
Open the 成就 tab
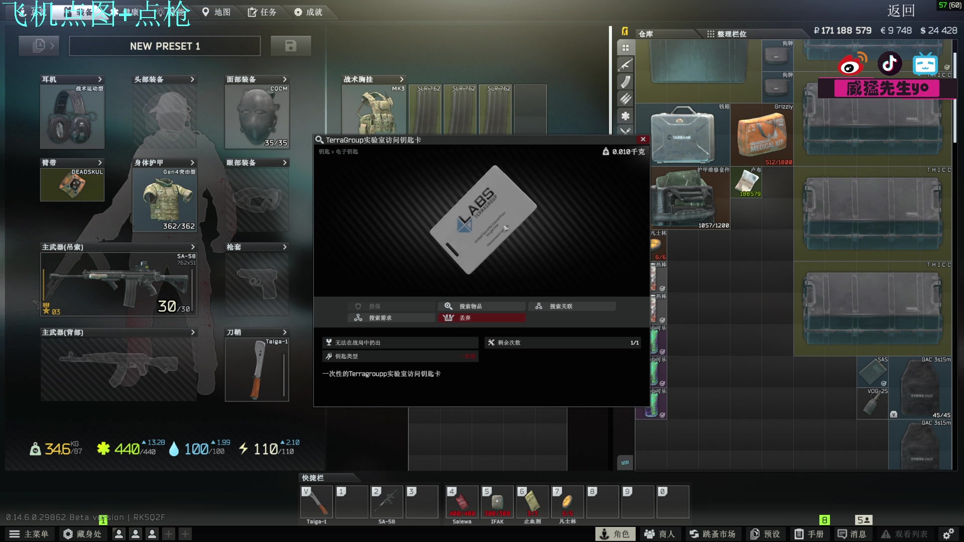(308, 12)
